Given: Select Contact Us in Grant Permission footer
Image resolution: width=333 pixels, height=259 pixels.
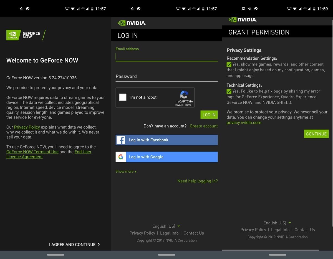Looking at the screenshot, I should click(305, 230).
